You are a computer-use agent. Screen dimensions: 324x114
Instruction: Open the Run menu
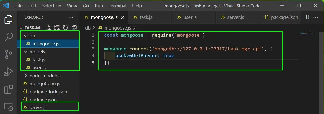tap(99, 6)
